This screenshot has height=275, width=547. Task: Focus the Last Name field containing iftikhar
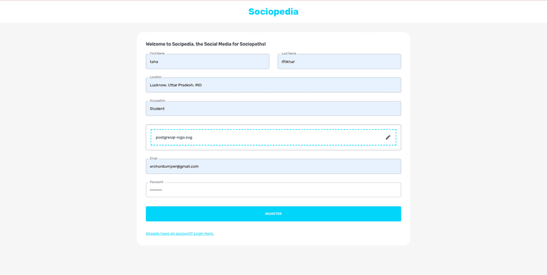tap(339, 62)
